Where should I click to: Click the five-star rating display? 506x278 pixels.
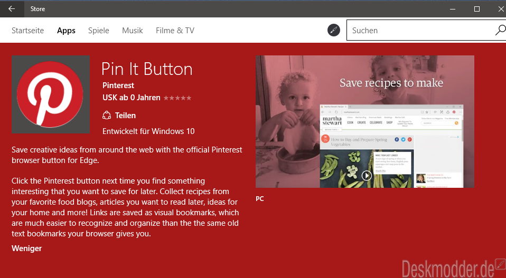coord(177,98)
